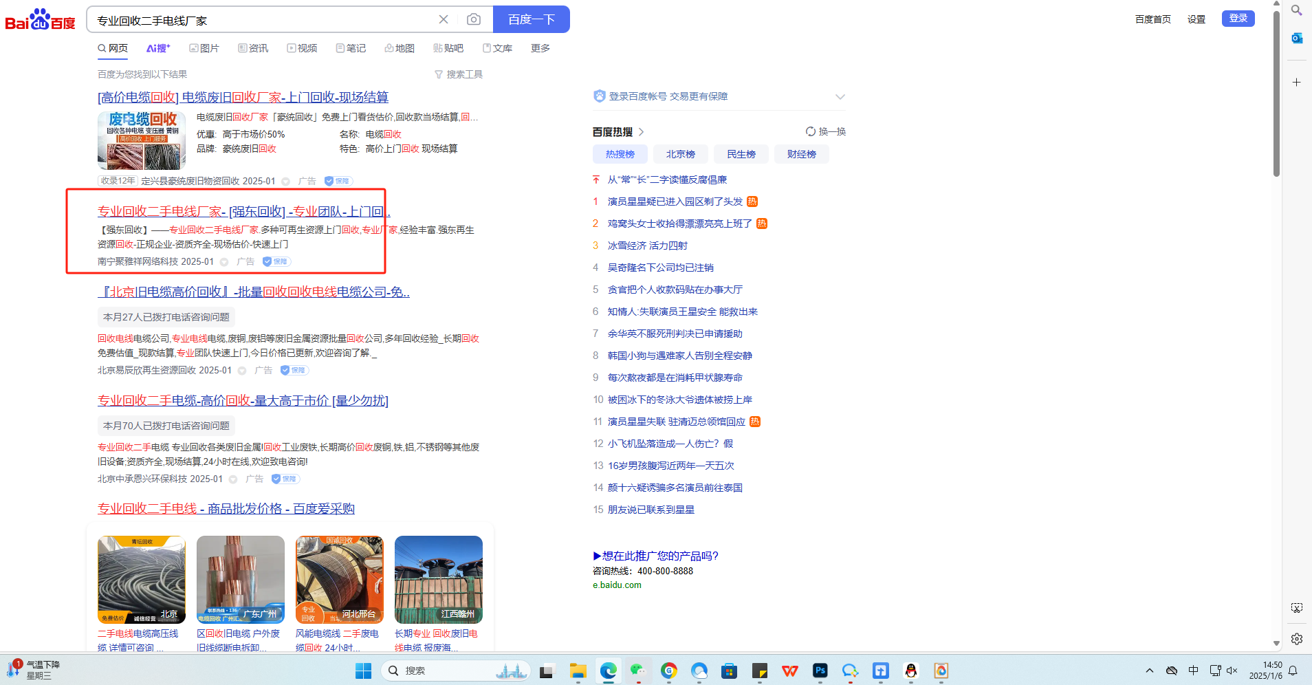The image size is (1312, 685).
Task: Open the 冰雪经济 活力四射 hot topic
Action: point(647,246)
